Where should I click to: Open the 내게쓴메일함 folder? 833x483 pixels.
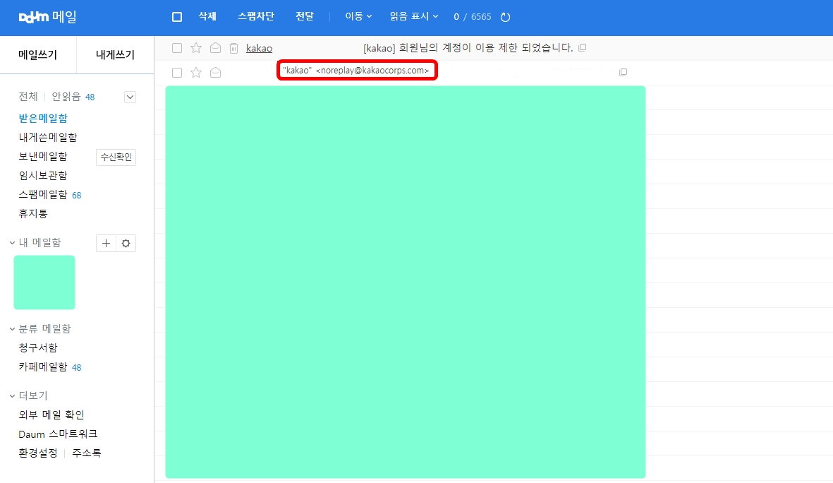48,137
